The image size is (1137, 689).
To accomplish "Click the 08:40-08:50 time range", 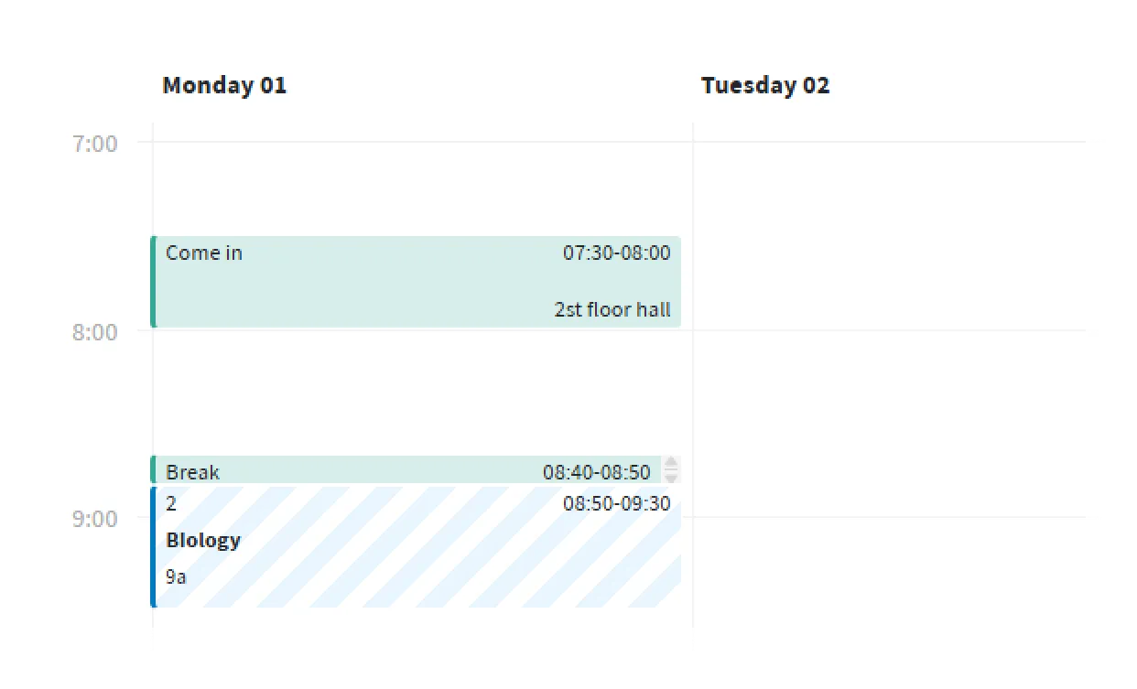I will (x=596, y=472).
